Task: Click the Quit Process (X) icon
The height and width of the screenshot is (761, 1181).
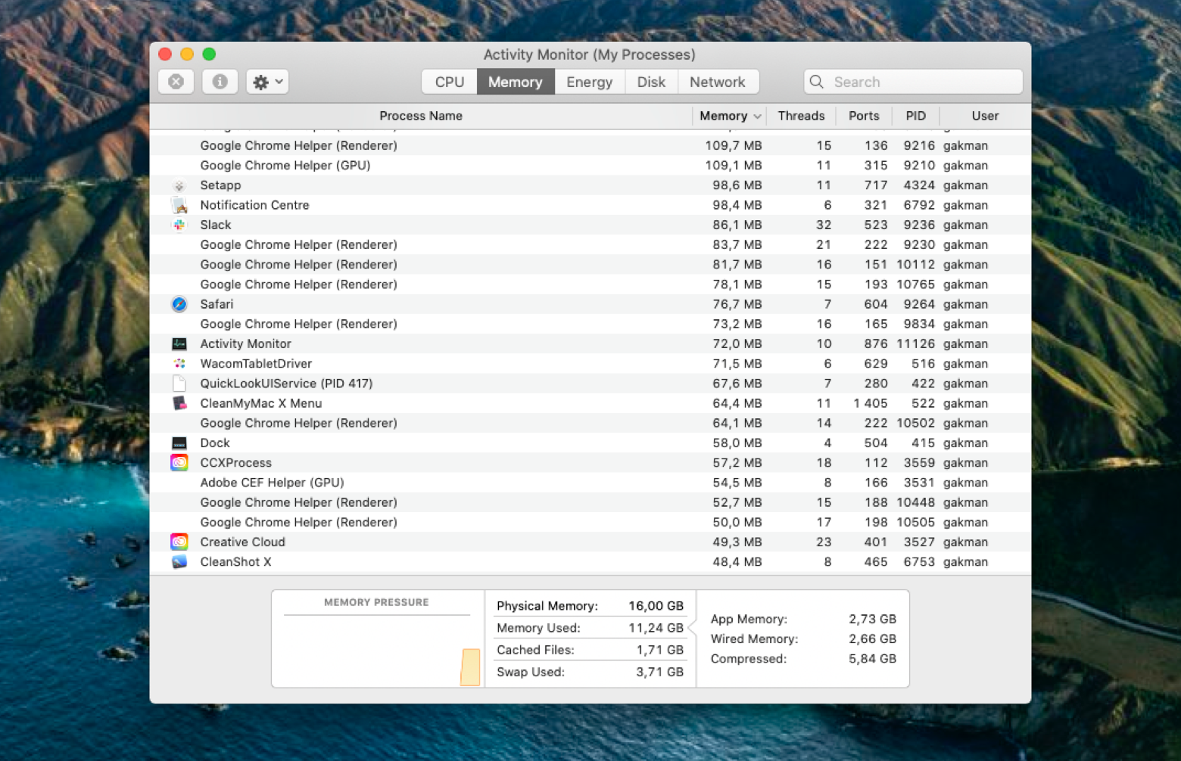Action: pos(176,82)
